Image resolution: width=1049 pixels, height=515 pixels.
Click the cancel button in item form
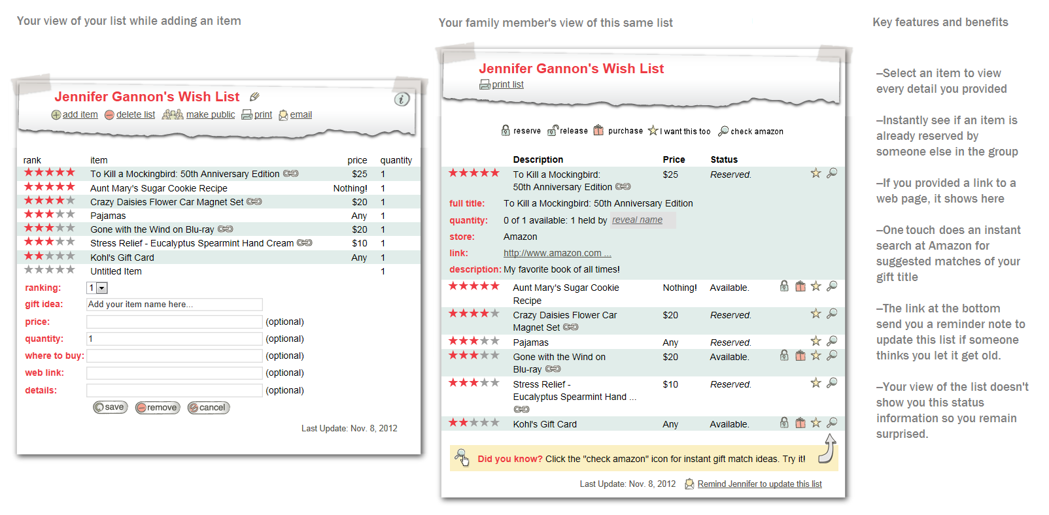pos(209,408)
